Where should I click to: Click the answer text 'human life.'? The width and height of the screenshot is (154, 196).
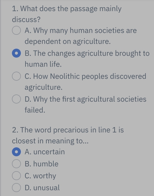(x=43, y=64)
